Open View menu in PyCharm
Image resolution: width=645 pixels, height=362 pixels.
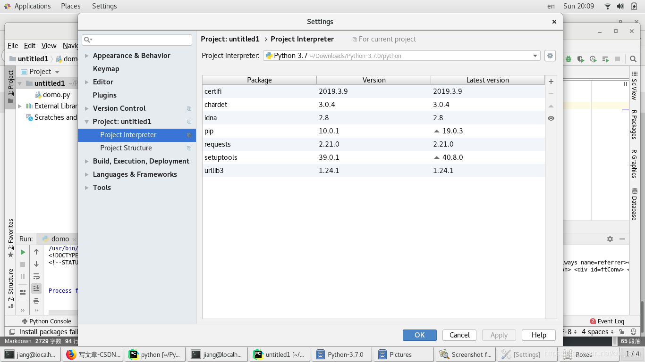pos(49,46)
